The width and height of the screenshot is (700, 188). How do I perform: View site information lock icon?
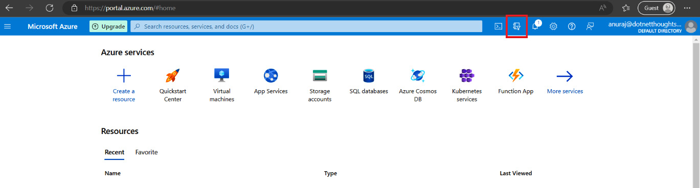(74, 8)
